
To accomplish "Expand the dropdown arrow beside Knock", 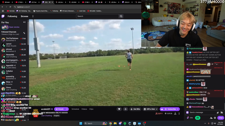I will tap(67, 109).
